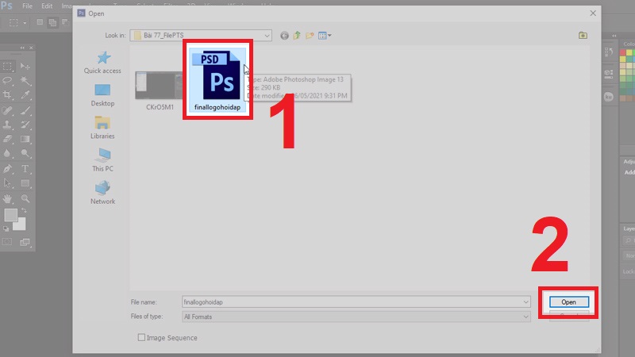Viewport: 635px width, 357px height.
Task: Expand the File name dropdown arrow
Action: click(525, 302)
